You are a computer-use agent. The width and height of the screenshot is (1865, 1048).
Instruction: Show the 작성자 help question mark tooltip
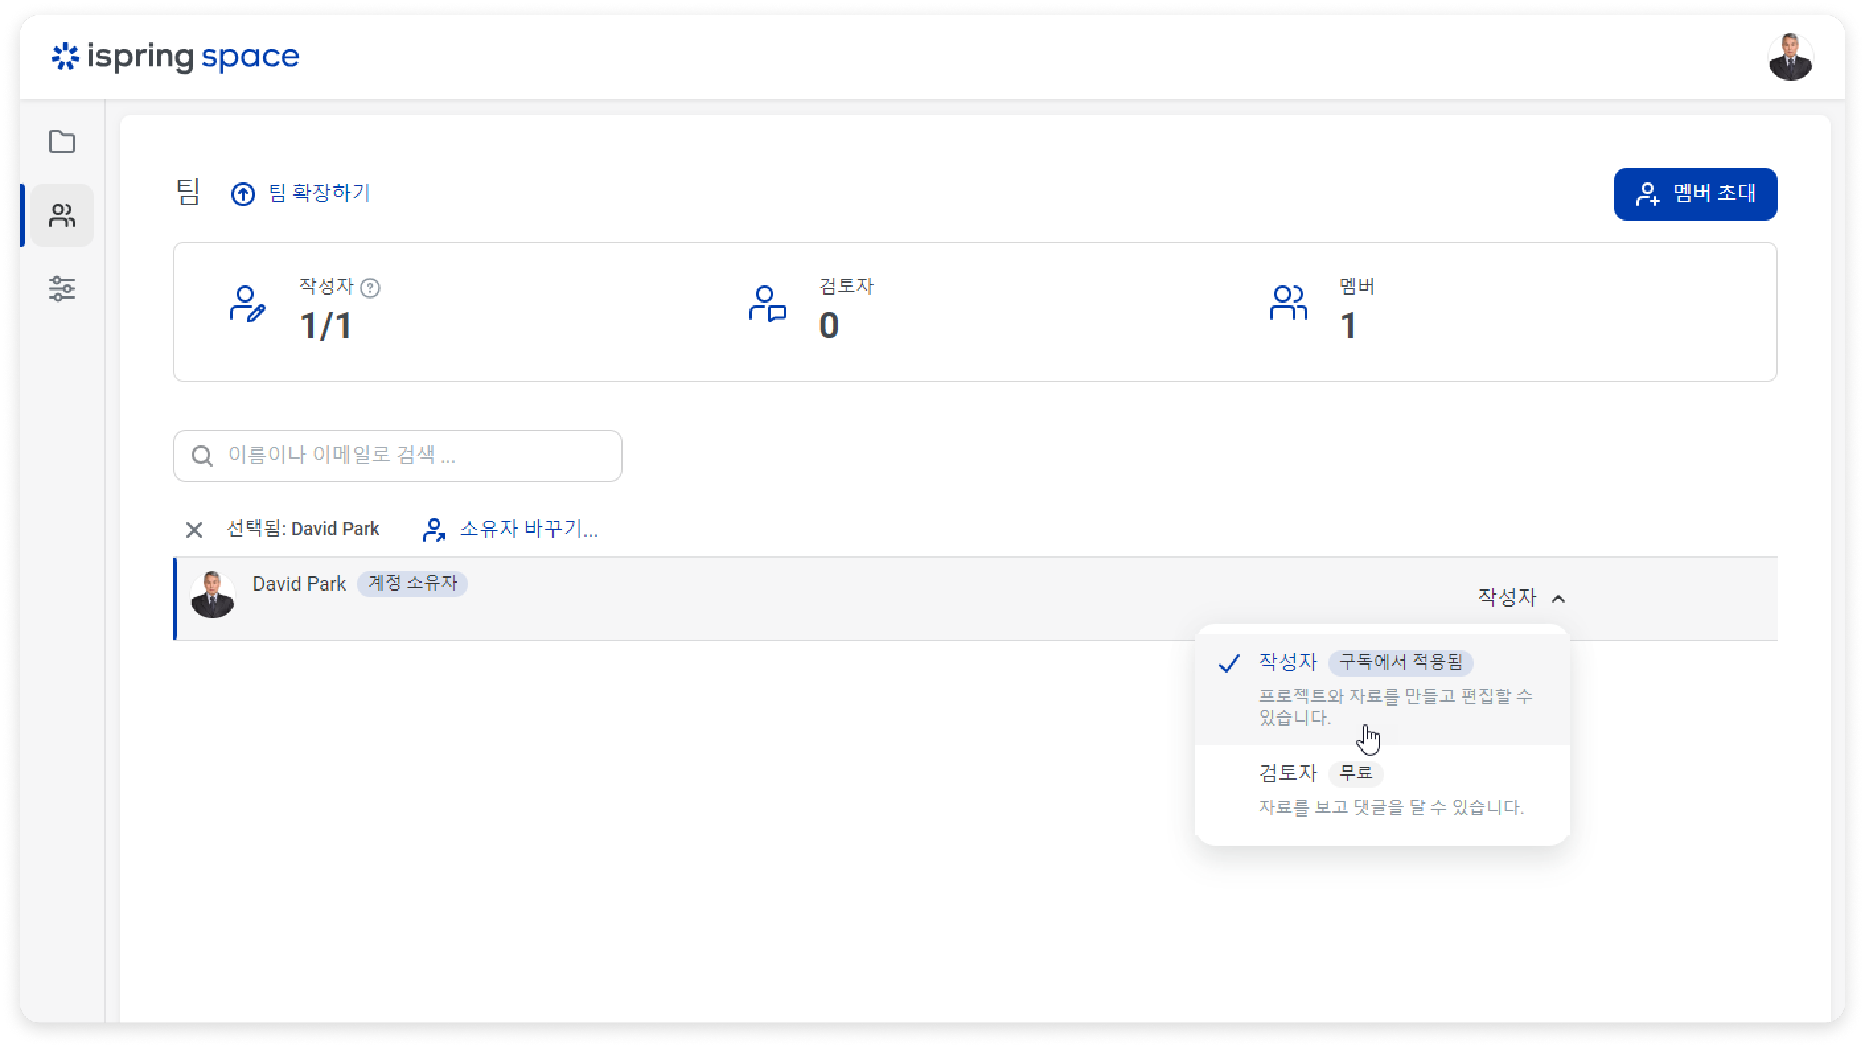pos(370,288)
